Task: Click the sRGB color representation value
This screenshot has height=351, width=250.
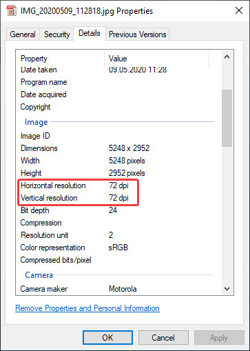Action: click(x=118, y=248)
